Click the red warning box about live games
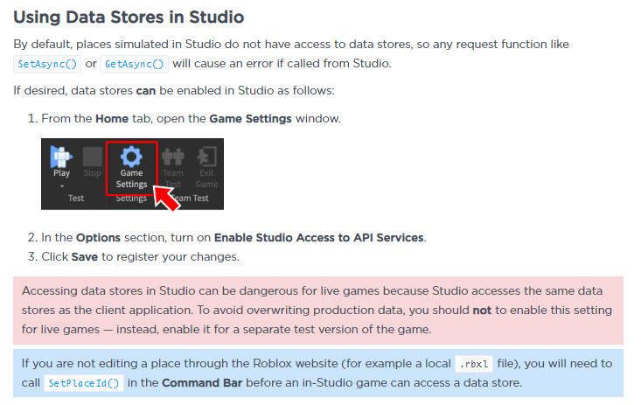Screen dimensions: 641x405 tap(318, 311)
